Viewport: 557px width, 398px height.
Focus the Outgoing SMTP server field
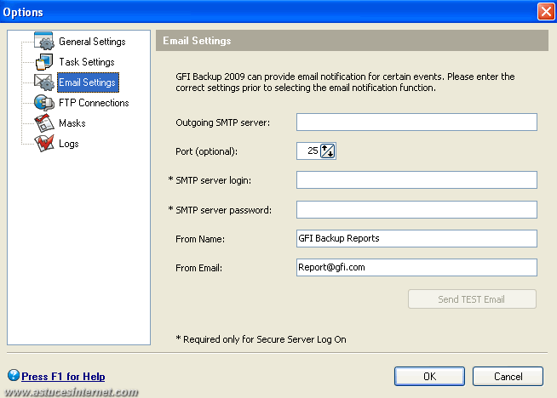416,122
